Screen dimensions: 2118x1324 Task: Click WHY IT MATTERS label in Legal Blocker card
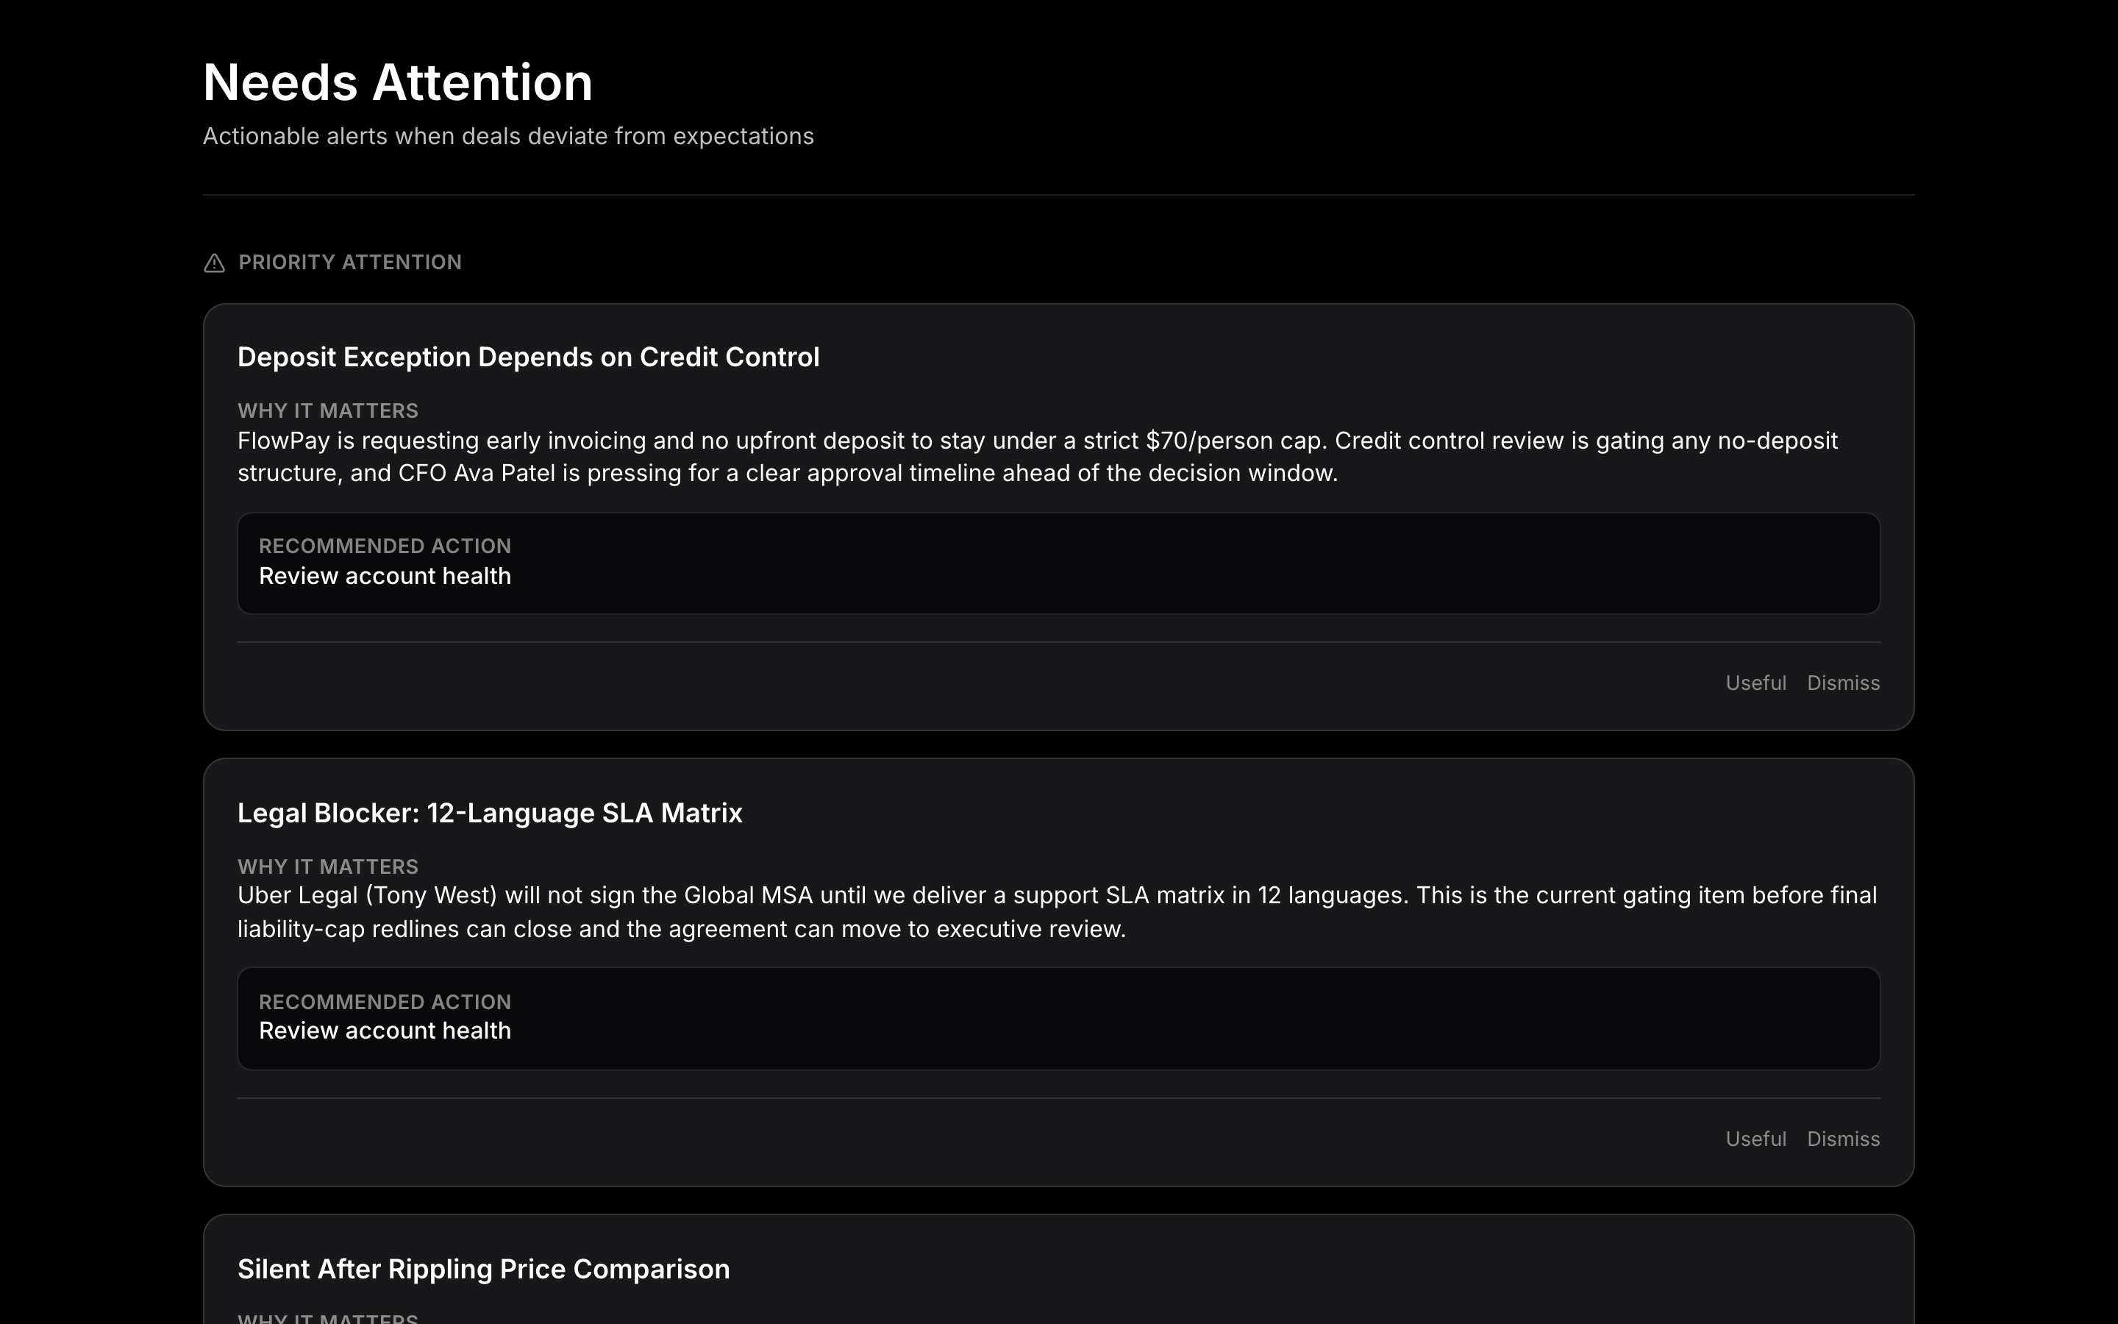click(x=327, y=867)
